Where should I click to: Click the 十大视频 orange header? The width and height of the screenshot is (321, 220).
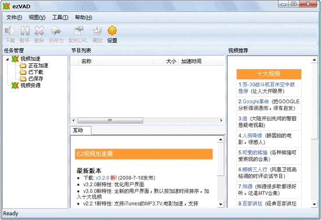click(x=269, y=74)
